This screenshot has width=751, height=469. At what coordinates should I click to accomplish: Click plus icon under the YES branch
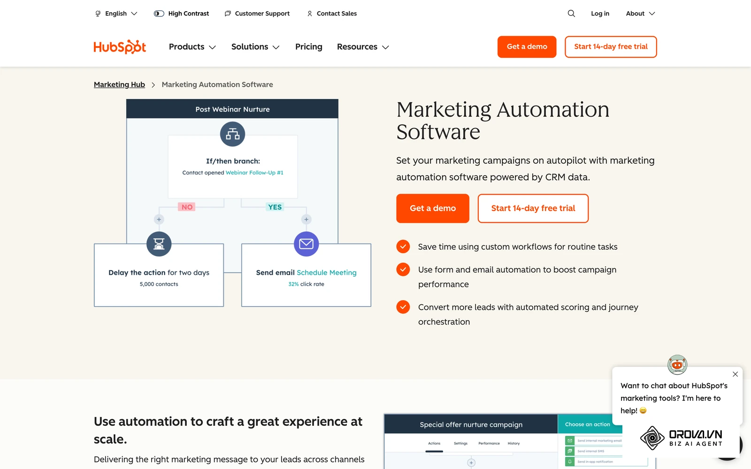307,219
